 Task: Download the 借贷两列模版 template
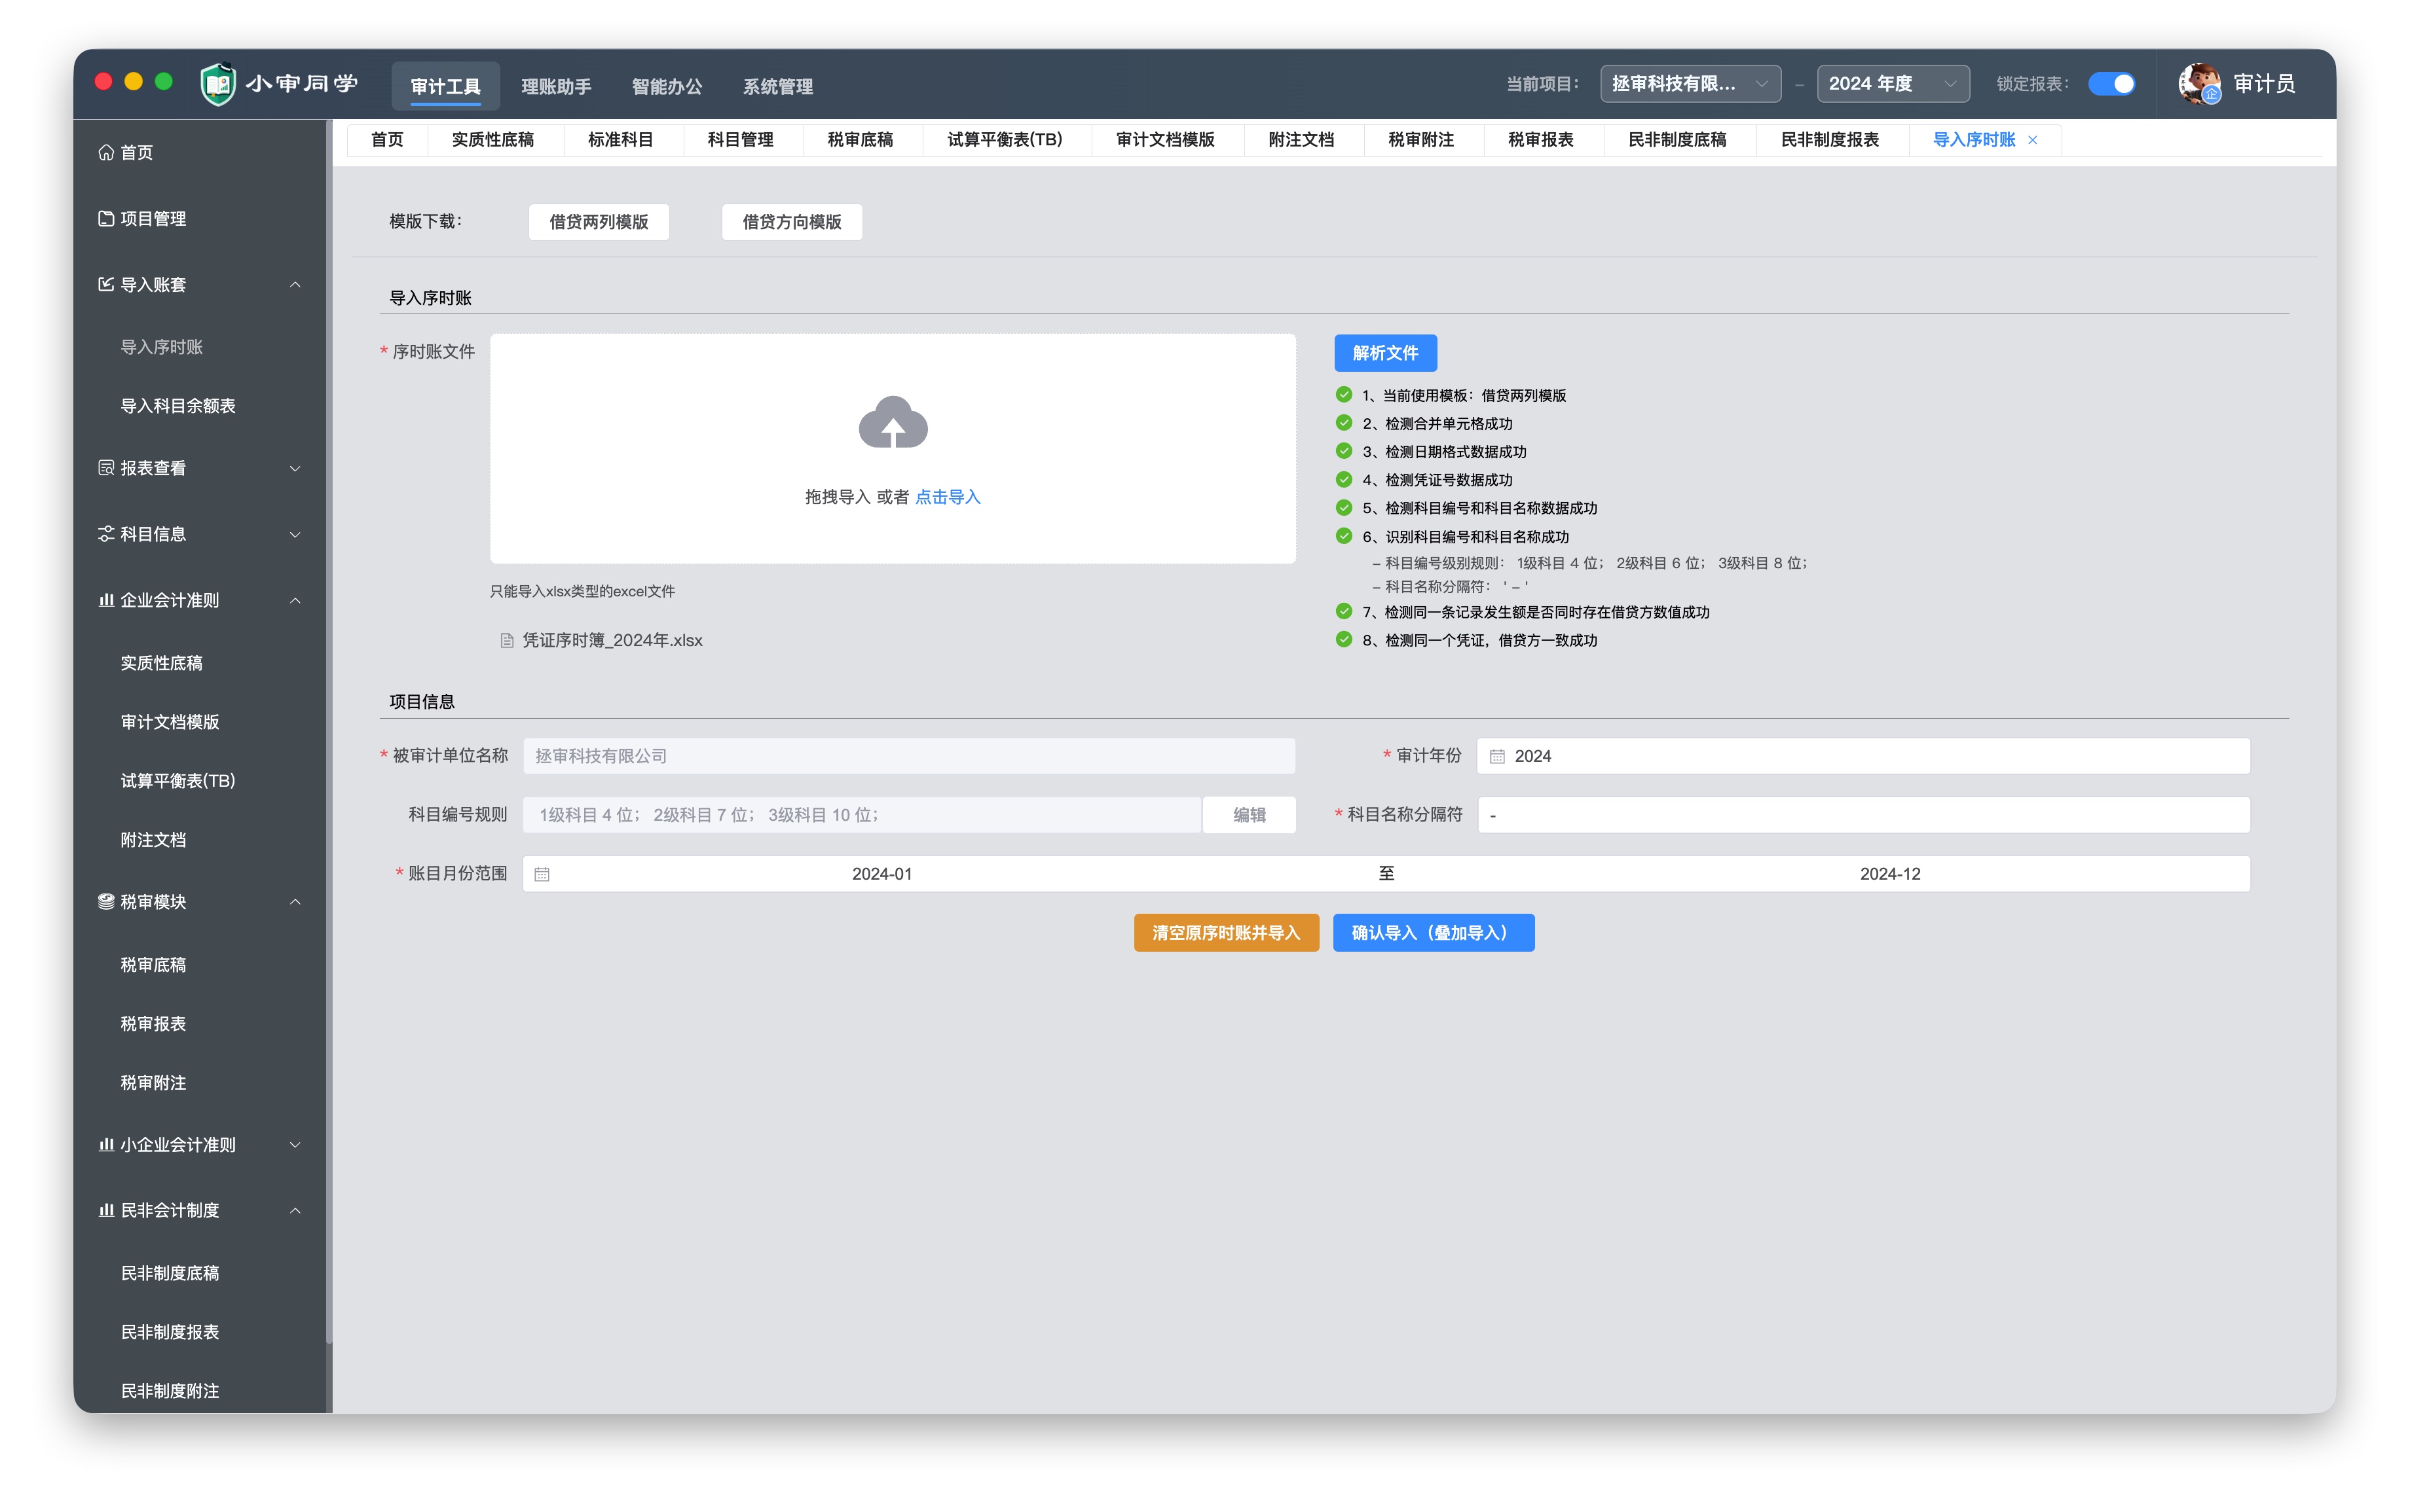coord(599,222)
